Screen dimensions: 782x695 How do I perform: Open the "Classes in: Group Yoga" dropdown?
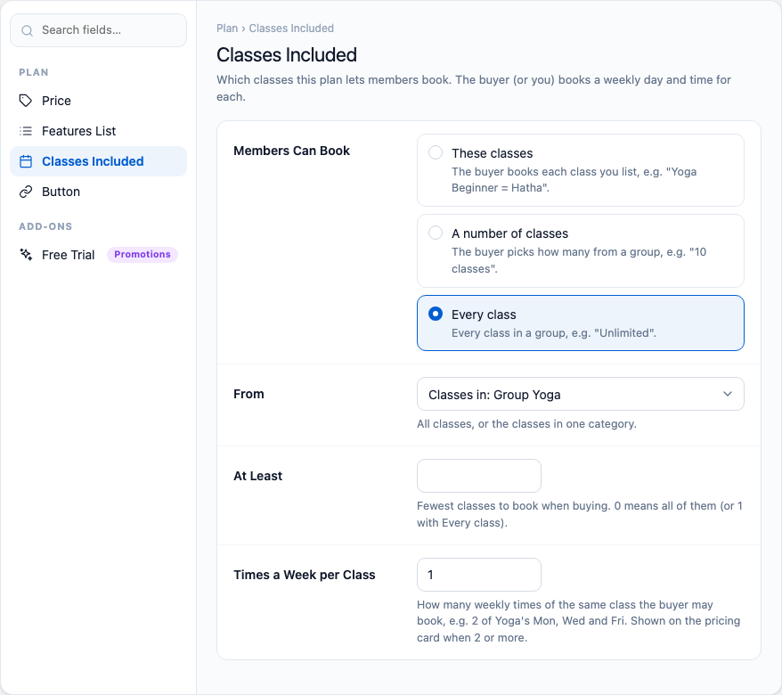point(581,394)
